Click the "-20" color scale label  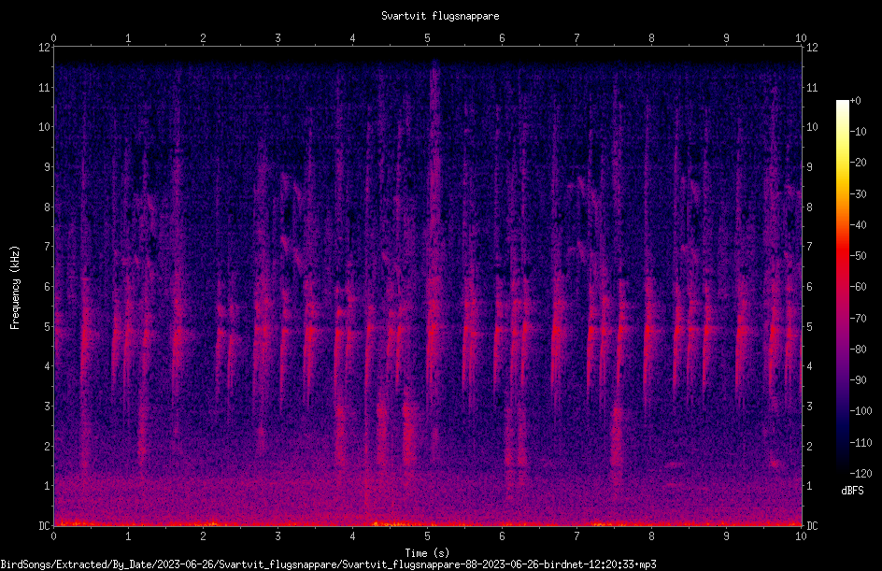click(859, 162)
